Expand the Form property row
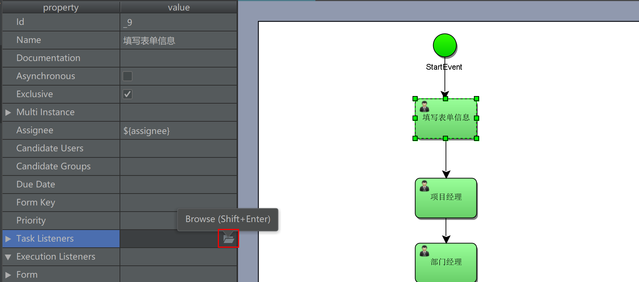This screenshot has width=639, height=282. 8,275
